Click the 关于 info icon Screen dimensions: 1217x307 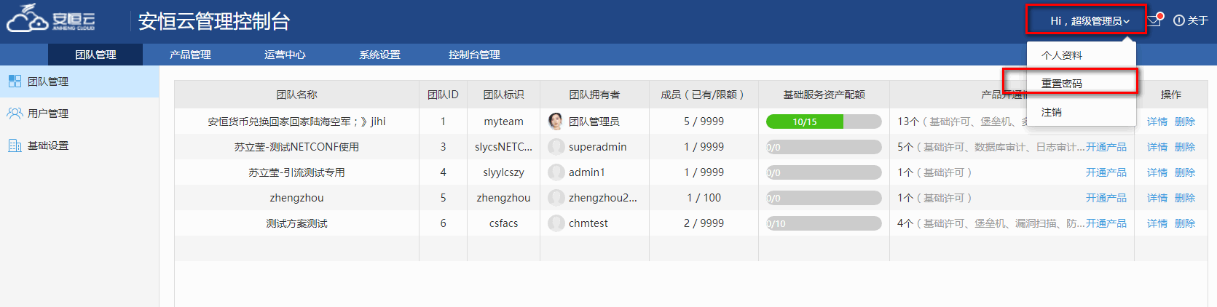click(1179, 20)
